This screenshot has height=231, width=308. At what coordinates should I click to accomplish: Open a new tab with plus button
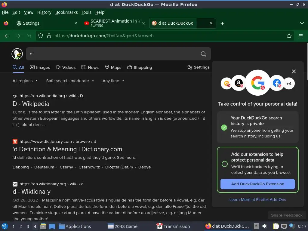coord(222,23)
